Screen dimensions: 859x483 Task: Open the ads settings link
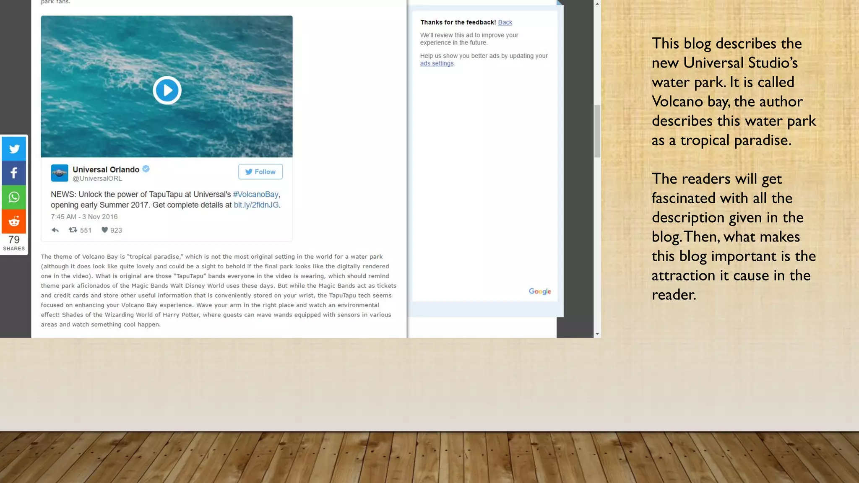437,63
